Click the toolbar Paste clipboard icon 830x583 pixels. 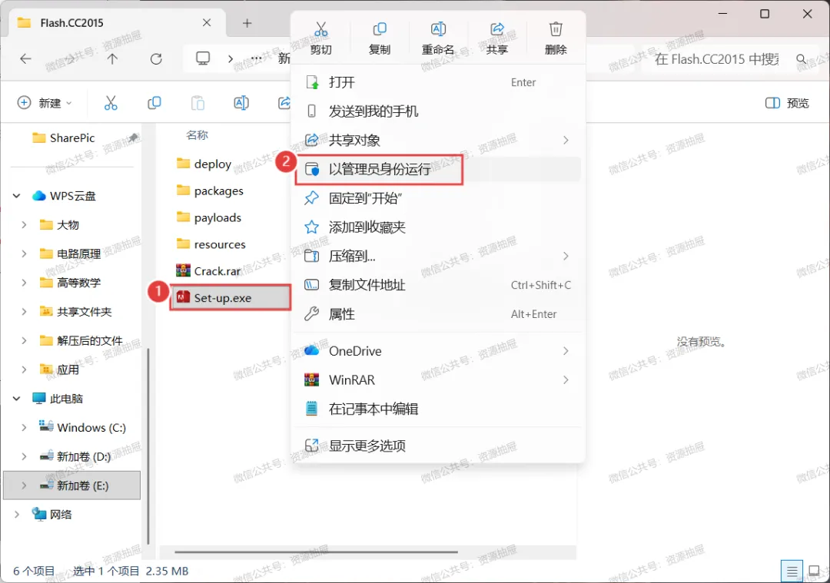pyautogui.click(x=198, y=103)
